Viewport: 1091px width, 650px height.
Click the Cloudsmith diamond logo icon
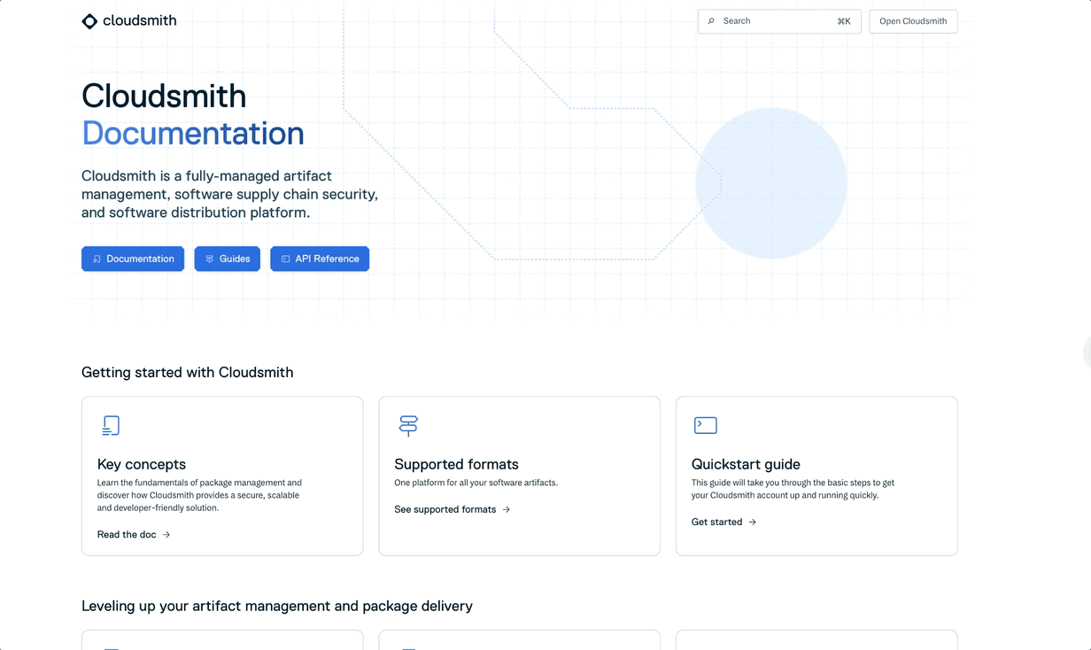pyautogui.click(x=89, y=20)
